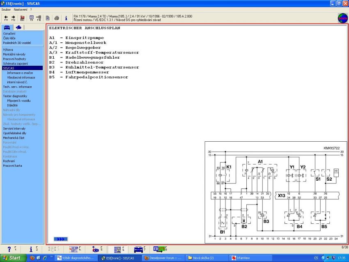Launch Internet Explorer from quick launch

[x=45, y=258]
